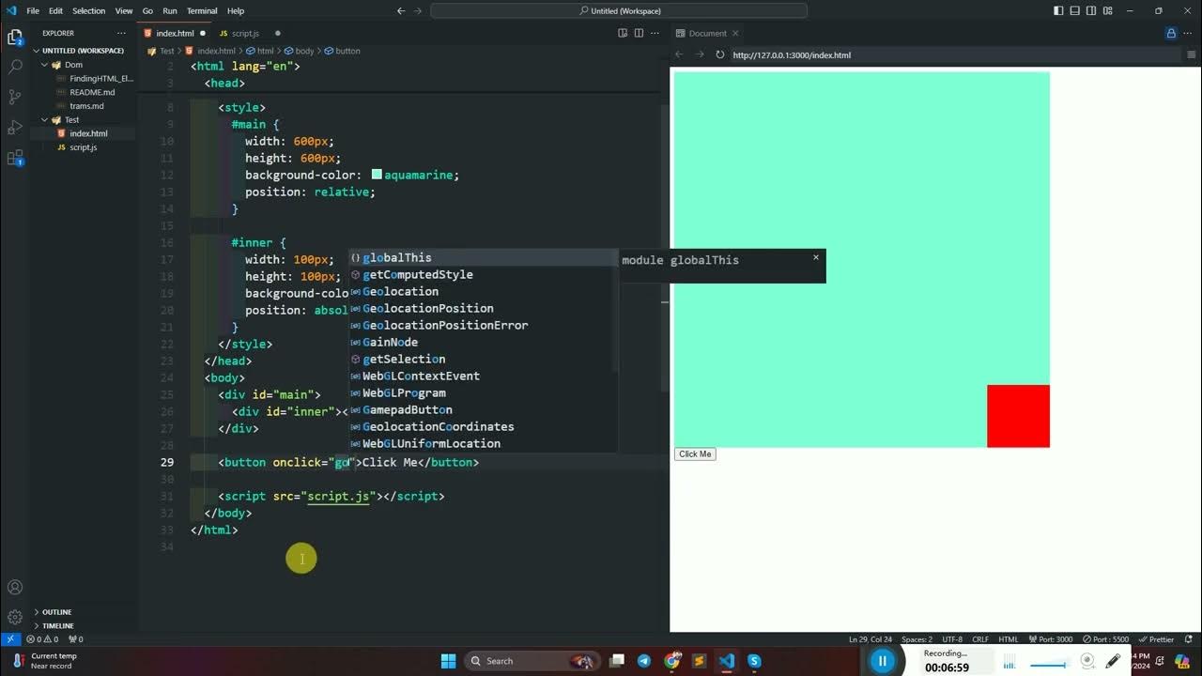Image resolution: width=1202 pixels, height=676 pixels.
Task: Open the Customize Layout icon
Action: (x=1107, y=10)
